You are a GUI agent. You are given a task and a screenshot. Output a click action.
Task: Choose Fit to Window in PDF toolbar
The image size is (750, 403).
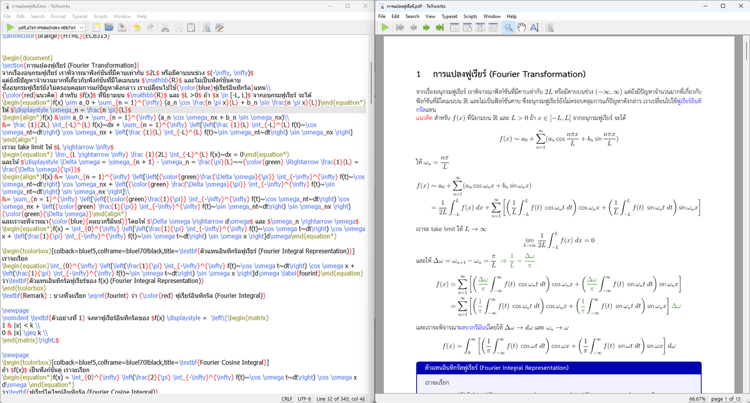[x=481, y=27]
